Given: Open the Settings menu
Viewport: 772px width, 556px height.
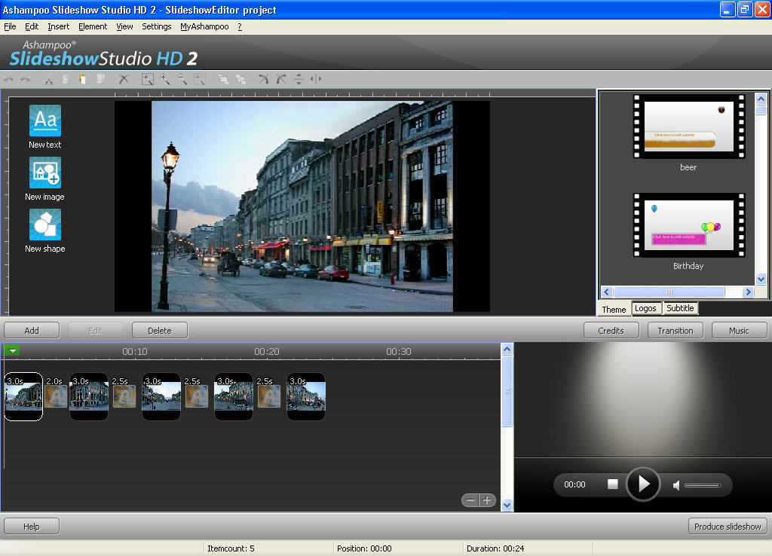Looking at the screenshot, I should [x=156, y=26].
